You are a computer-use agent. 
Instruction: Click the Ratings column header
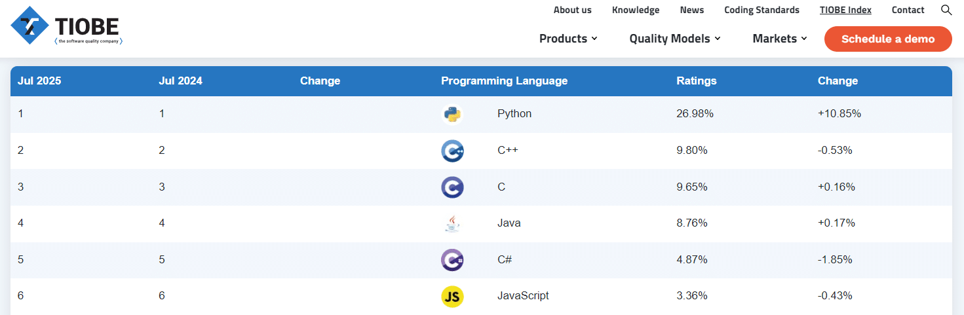tap(696, 81)
